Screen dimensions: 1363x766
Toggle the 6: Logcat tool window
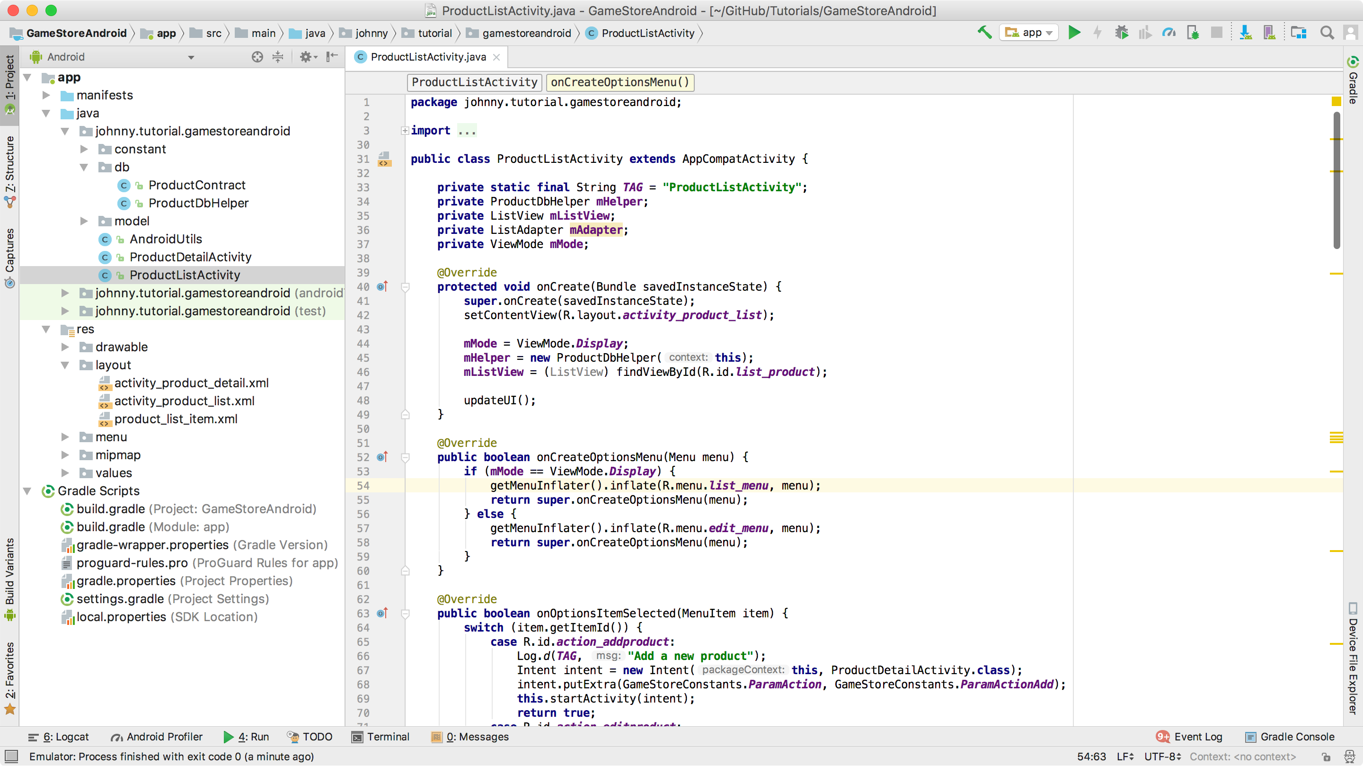pyautogui.click(x=58, y=737)
